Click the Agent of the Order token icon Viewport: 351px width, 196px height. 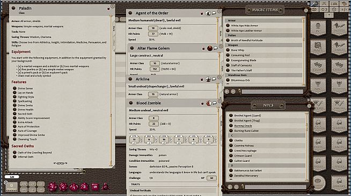tap(208, 13)
